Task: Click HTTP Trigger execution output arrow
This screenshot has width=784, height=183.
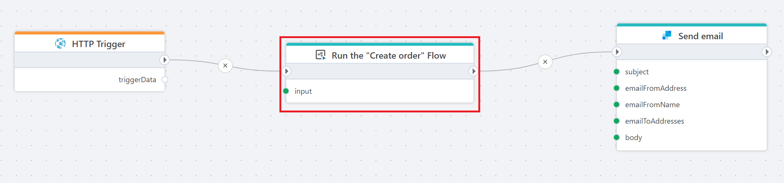Action: click(164, 60)
